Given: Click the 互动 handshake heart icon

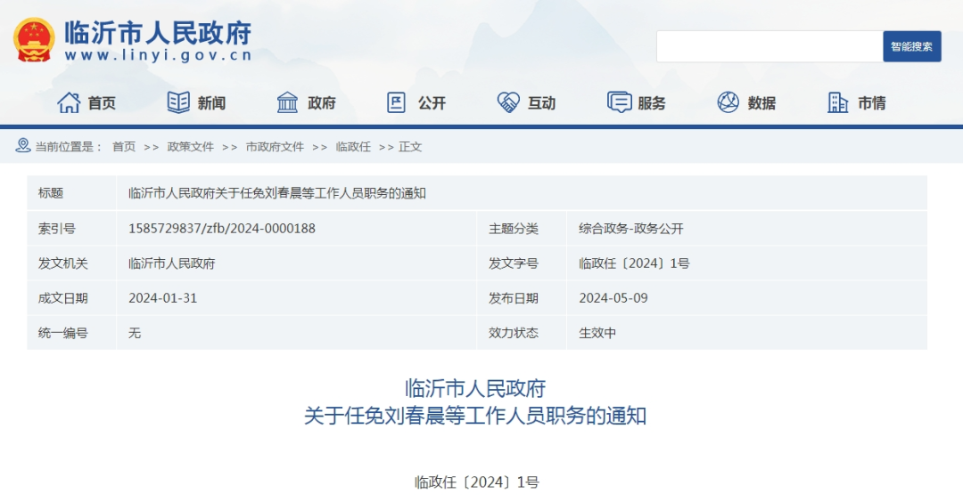Looking at the screenshot, I should point(508,102).
